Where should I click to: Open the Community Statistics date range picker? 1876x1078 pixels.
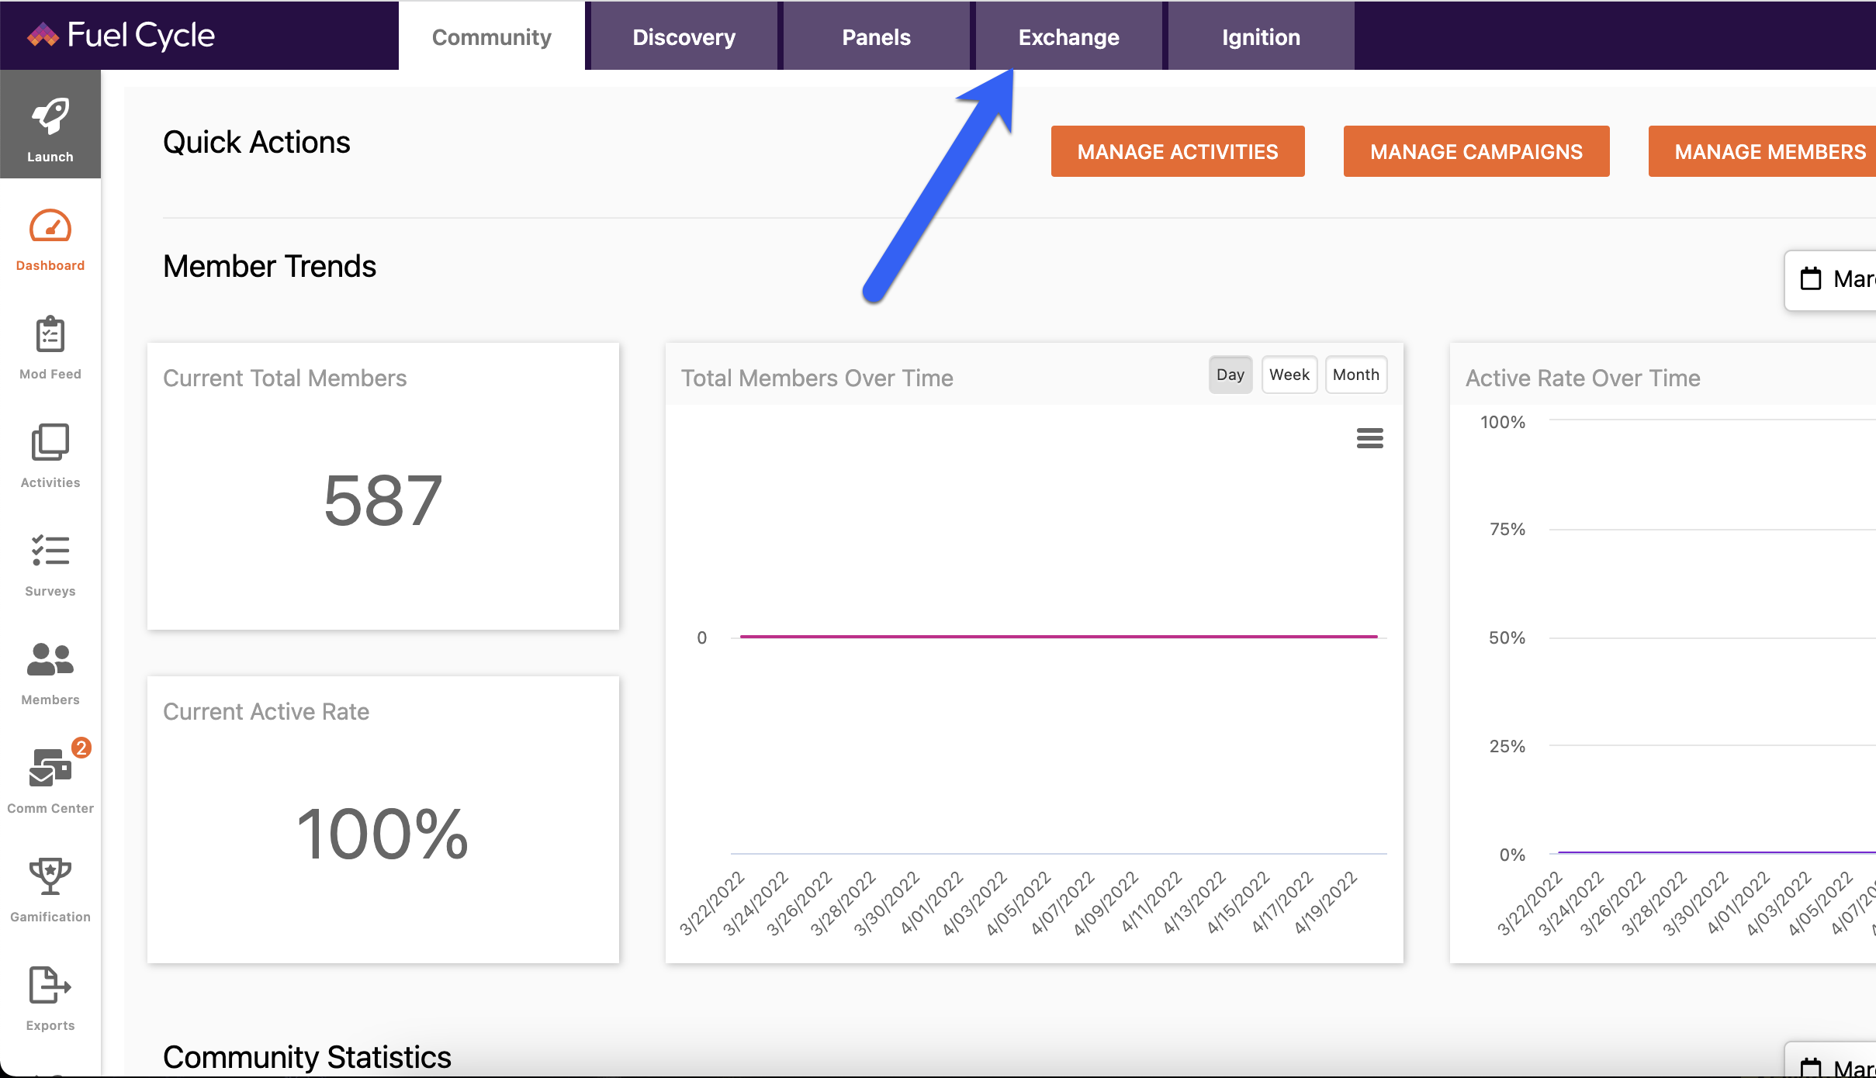pos(1831,1060)
